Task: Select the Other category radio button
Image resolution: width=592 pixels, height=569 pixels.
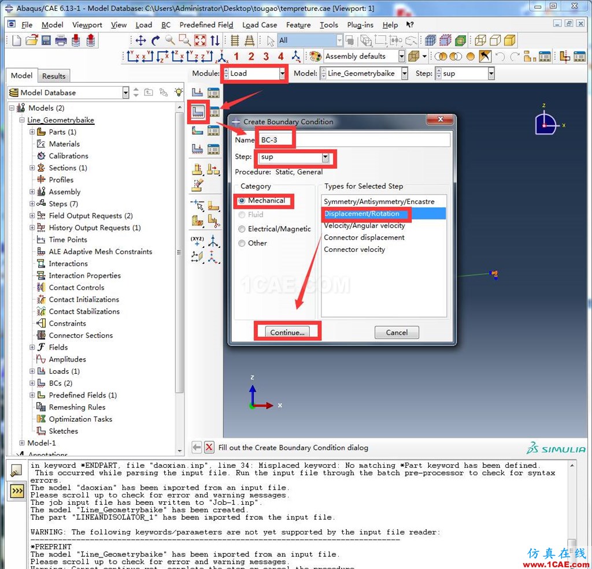Action: 242,243
